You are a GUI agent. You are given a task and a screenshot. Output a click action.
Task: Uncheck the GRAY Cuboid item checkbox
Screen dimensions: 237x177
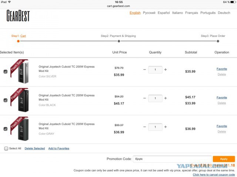click(6, 129)
